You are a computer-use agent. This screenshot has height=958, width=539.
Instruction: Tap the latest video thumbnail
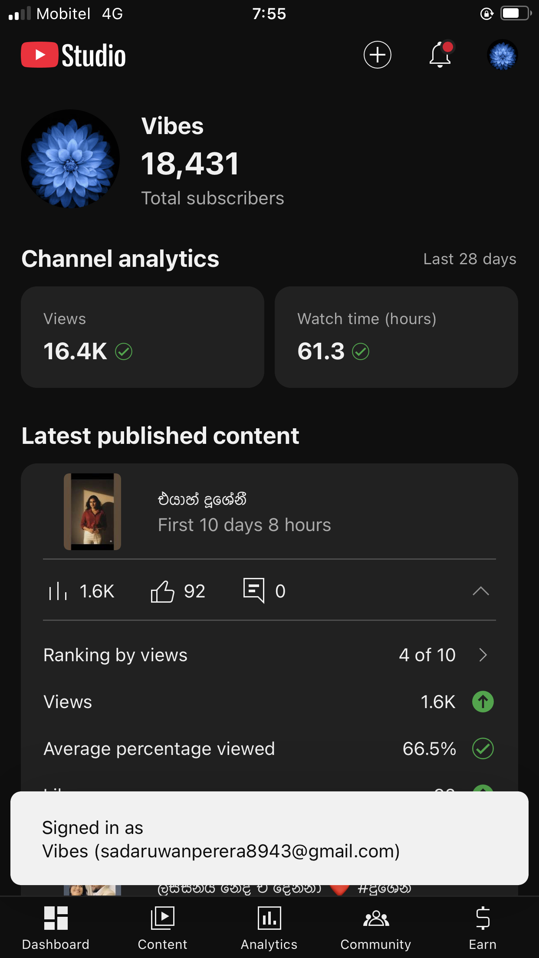click(92, 512)
